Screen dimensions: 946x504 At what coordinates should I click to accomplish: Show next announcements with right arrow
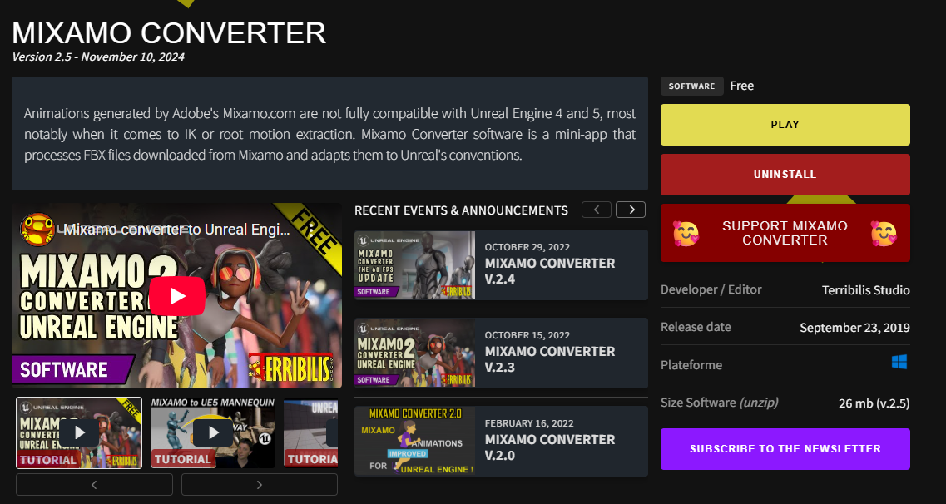[631, 210]
